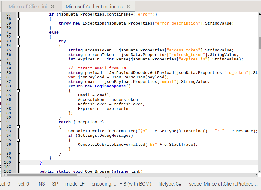The height and width of the screenshot is (190, 261).
Task: Collapse the fold marker on line 95
Action: (x=18, y=140)
